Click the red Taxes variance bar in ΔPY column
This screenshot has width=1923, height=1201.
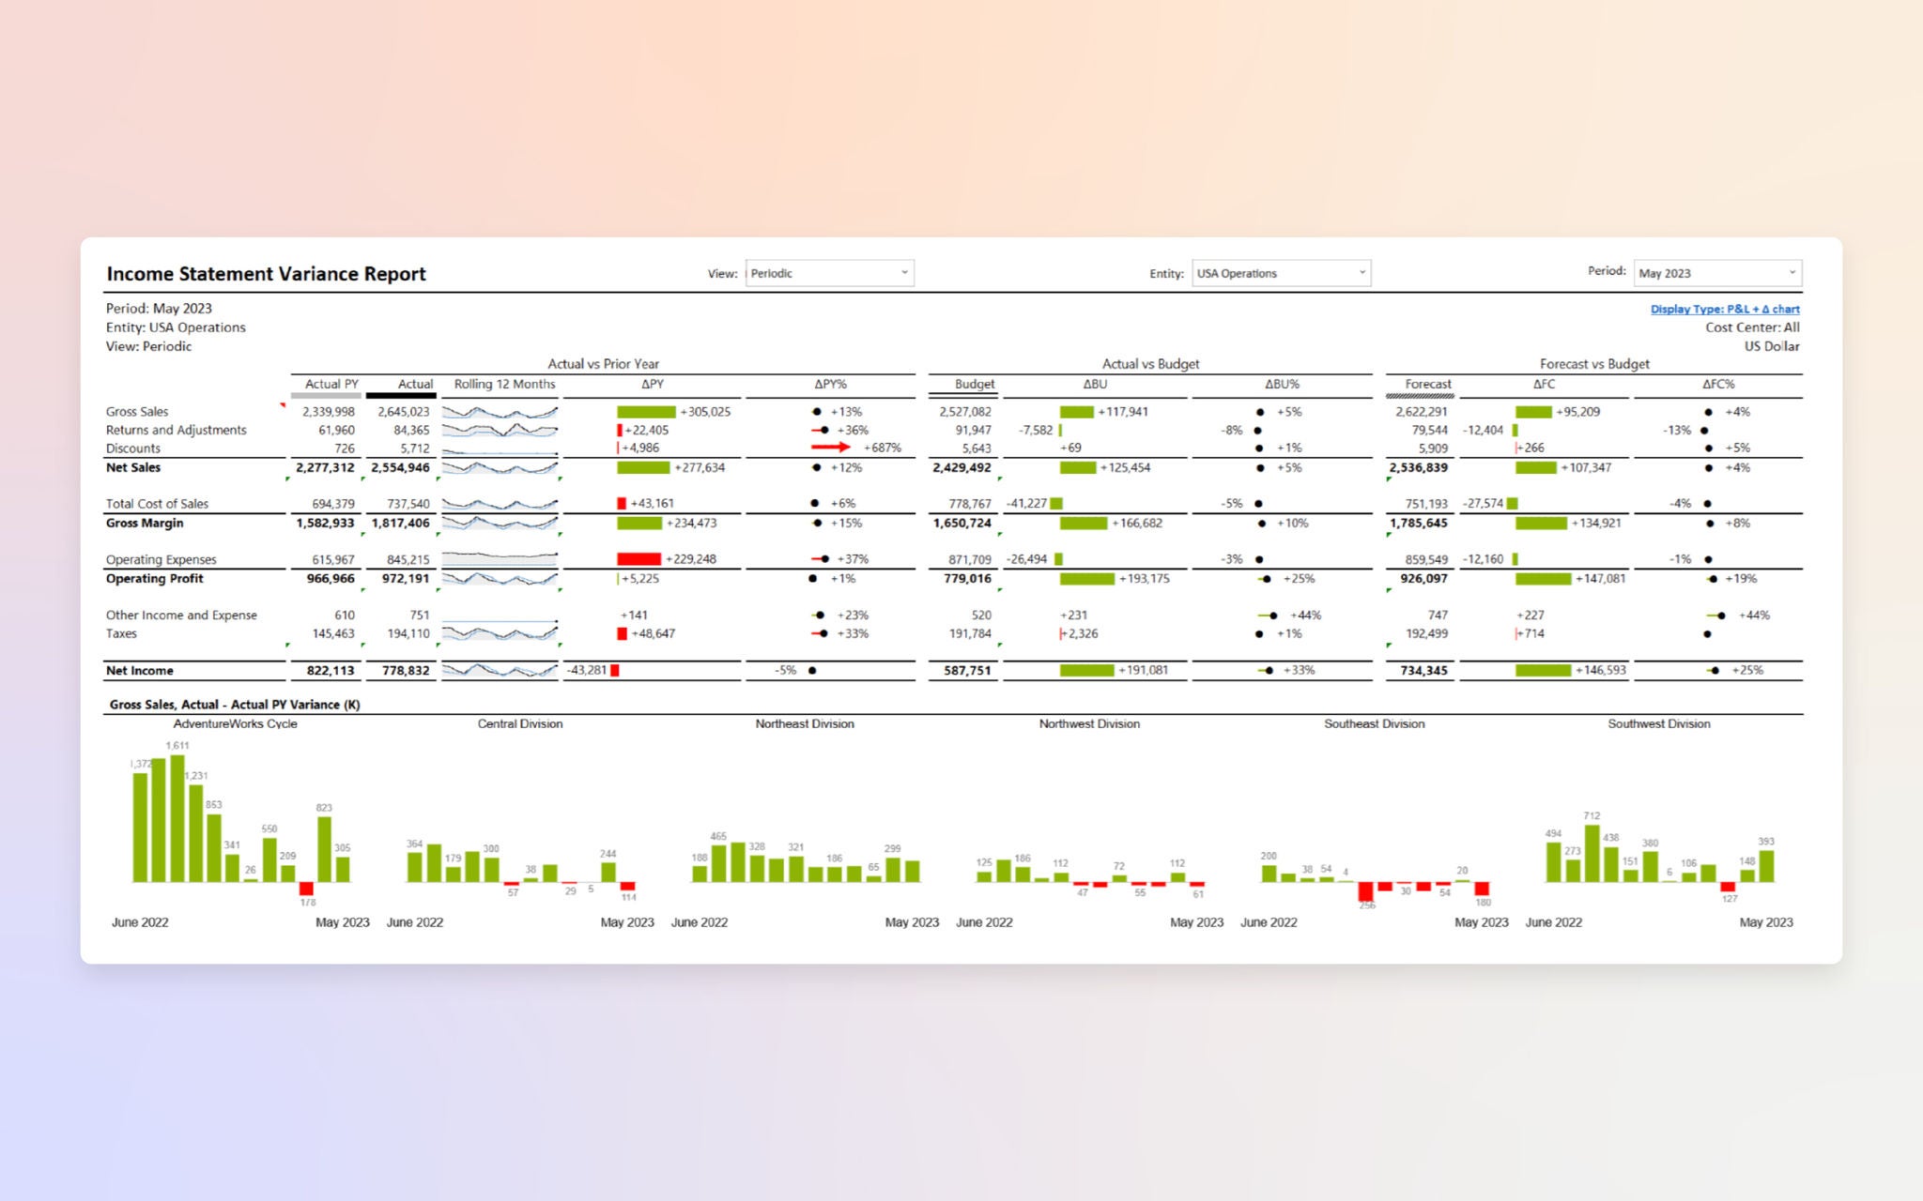click(623, 633)
